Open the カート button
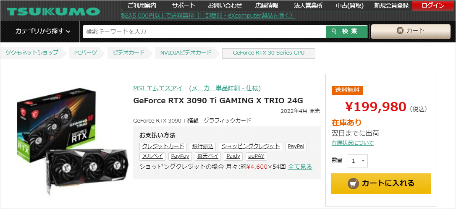 pyautogui.click(x=411, y=31)
